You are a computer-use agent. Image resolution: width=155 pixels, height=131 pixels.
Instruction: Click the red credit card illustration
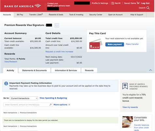click(96, 44)
